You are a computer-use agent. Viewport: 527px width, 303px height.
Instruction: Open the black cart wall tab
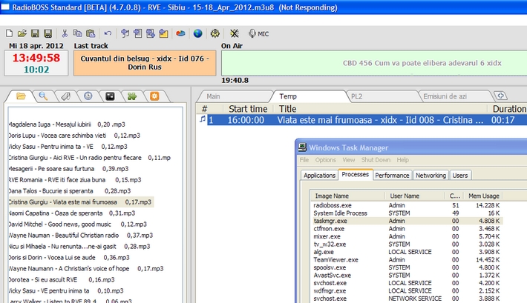point(111,96)
